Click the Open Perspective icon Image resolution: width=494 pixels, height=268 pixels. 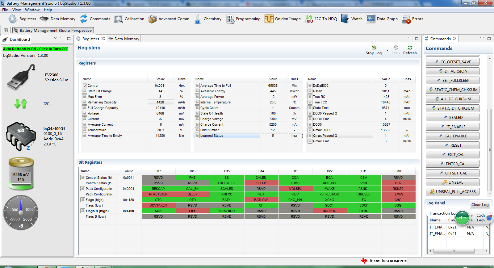pos(6,30)
